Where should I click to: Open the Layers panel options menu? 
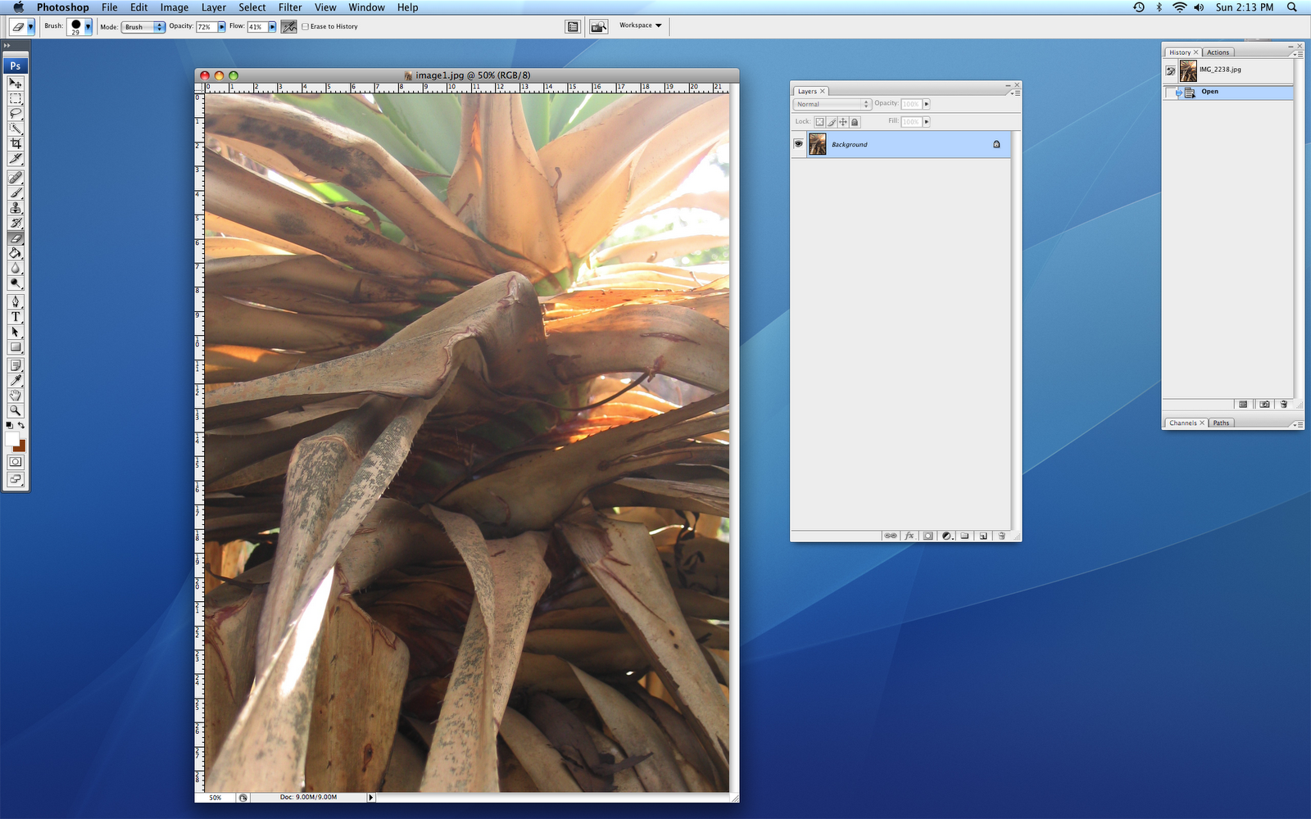pos(1016,93)
